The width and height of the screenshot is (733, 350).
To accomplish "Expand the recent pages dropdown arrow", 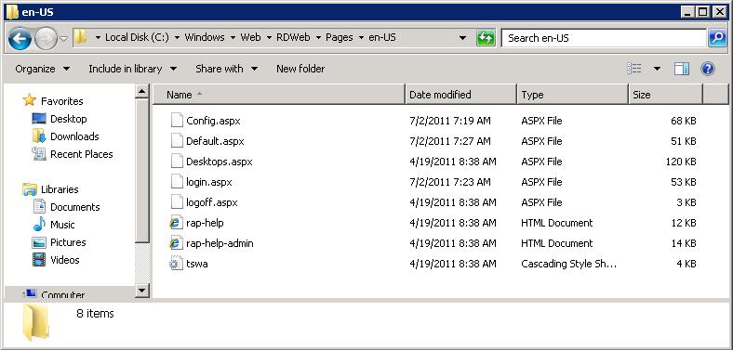I will (x=64, y=38).
